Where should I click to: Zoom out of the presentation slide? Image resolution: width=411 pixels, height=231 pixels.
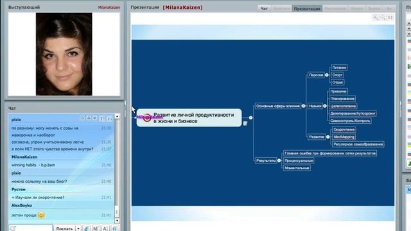pyautogui.click(x=383, y=17)
